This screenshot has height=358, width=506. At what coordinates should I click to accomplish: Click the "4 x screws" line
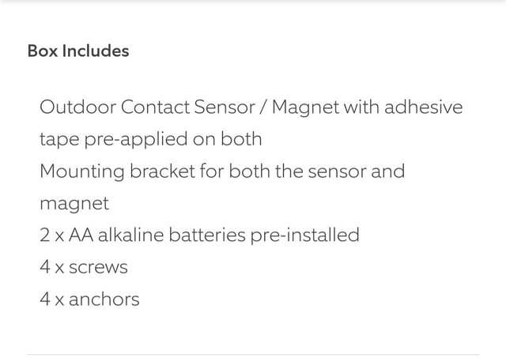point(83,267)
